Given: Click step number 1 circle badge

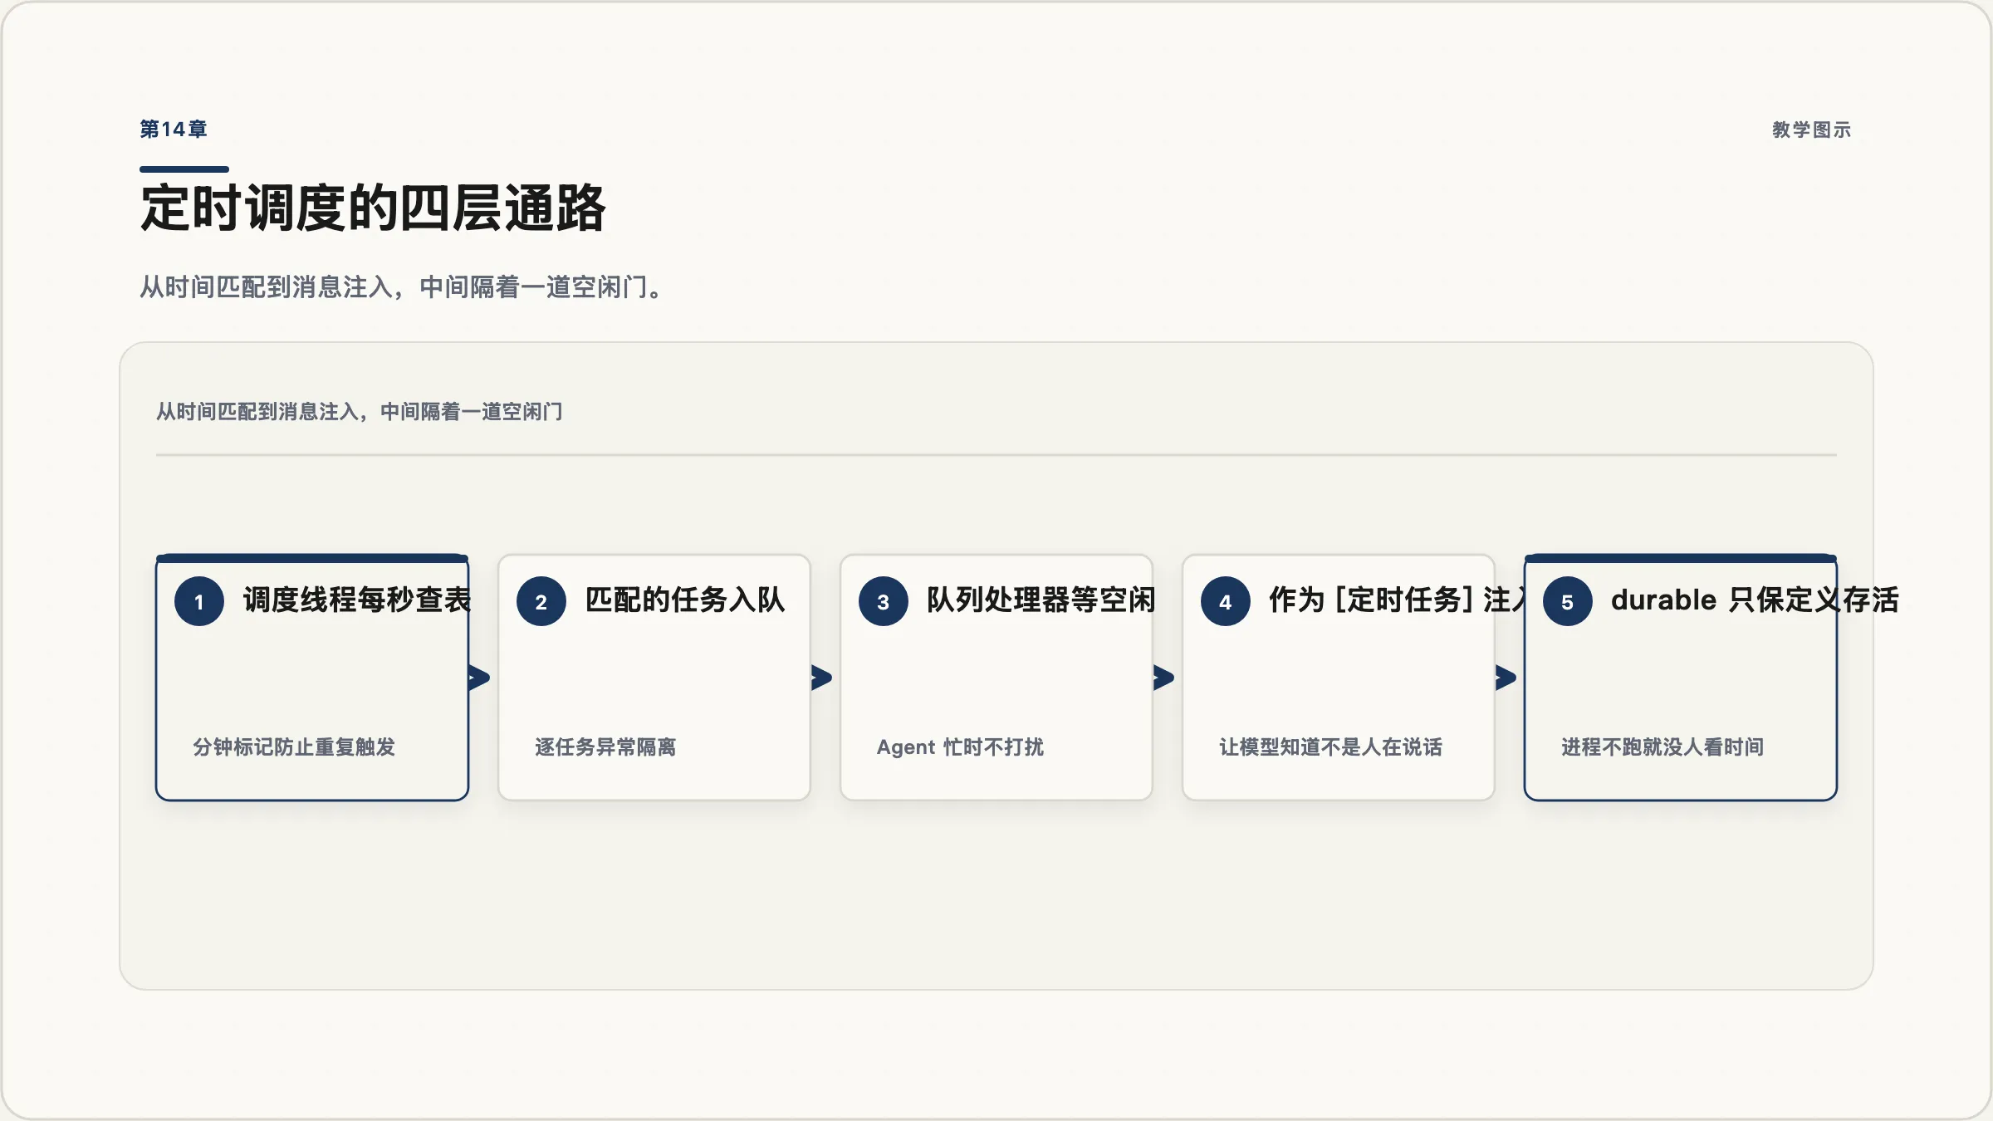Looking at the screenshot, I should [199, 601].
